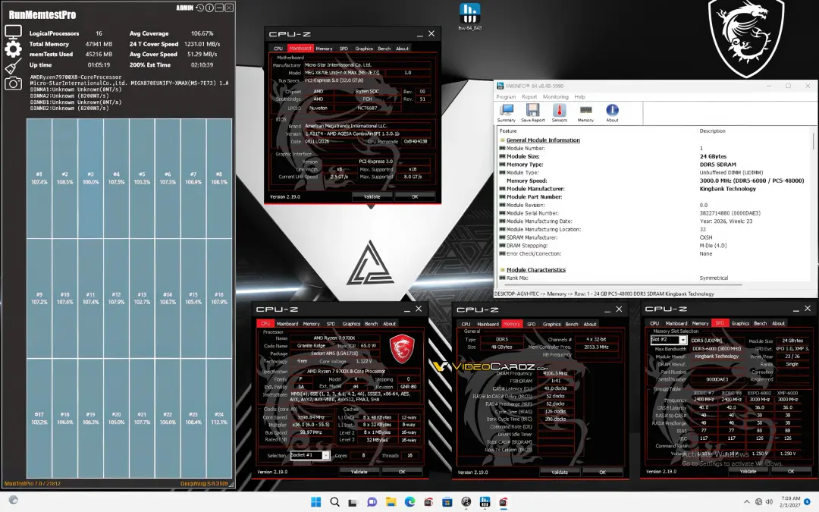Expand the Slot #2 dropdown in CPU-Z SPD
This screenshot has width=819, height=512.
click(669, 340)
